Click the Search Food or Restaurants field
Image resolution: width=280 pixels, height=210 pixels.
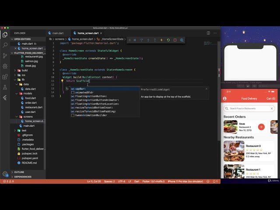coord(249,108)
